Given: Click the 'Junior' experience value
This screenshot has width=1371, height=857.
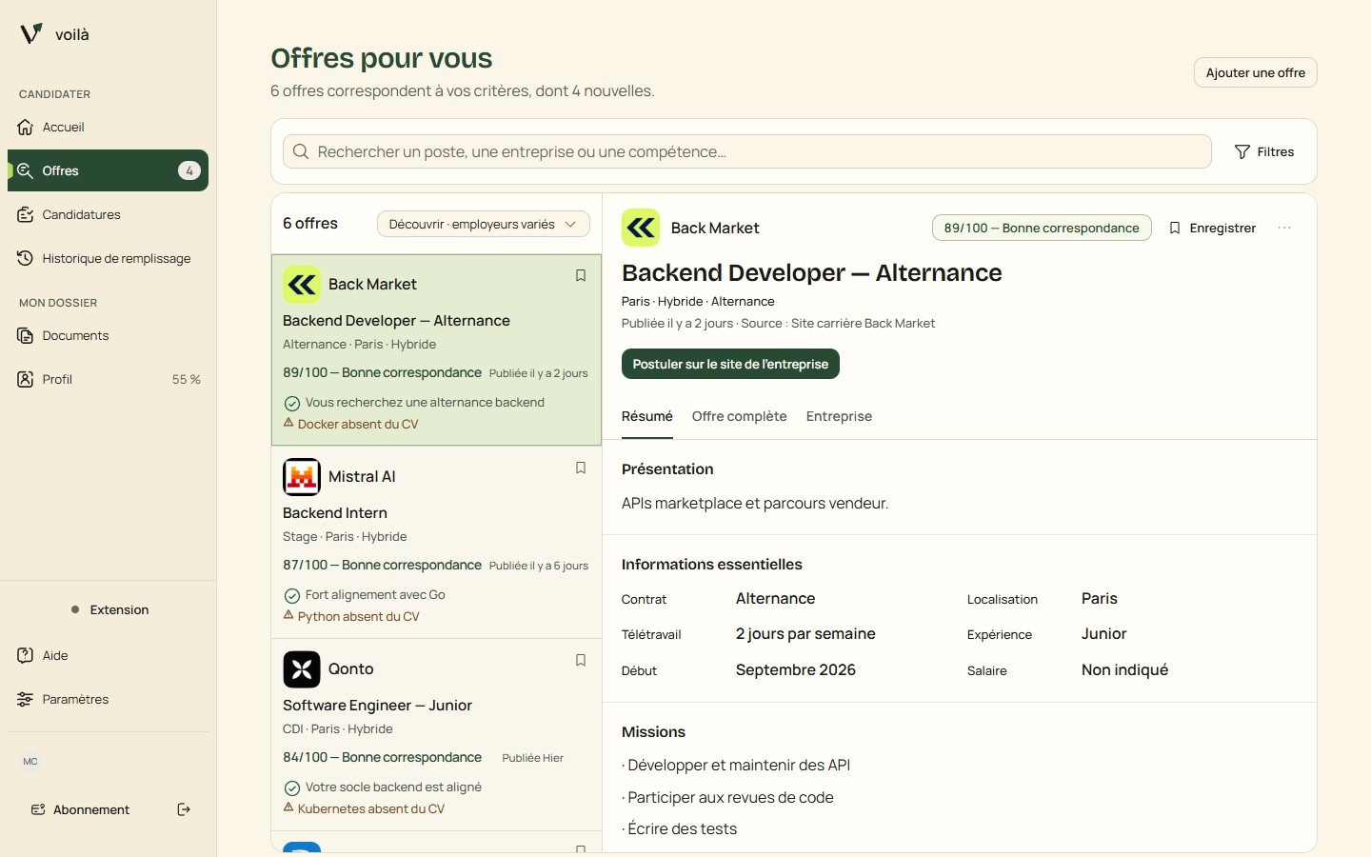Looking at the screenshot, I should pyautogui.click(x=1103, y=634).
